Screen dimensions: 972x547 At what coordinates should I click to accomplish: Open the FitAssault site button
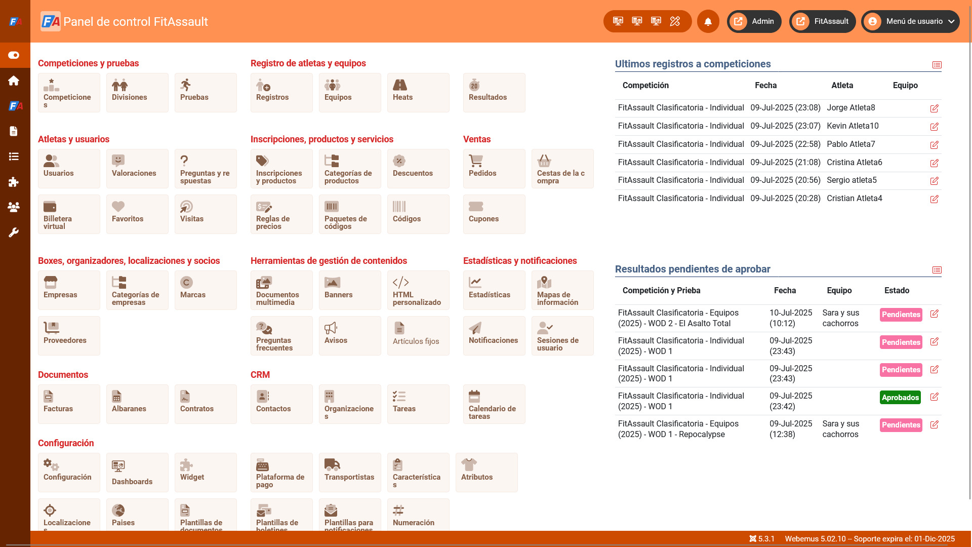point(823,21)
